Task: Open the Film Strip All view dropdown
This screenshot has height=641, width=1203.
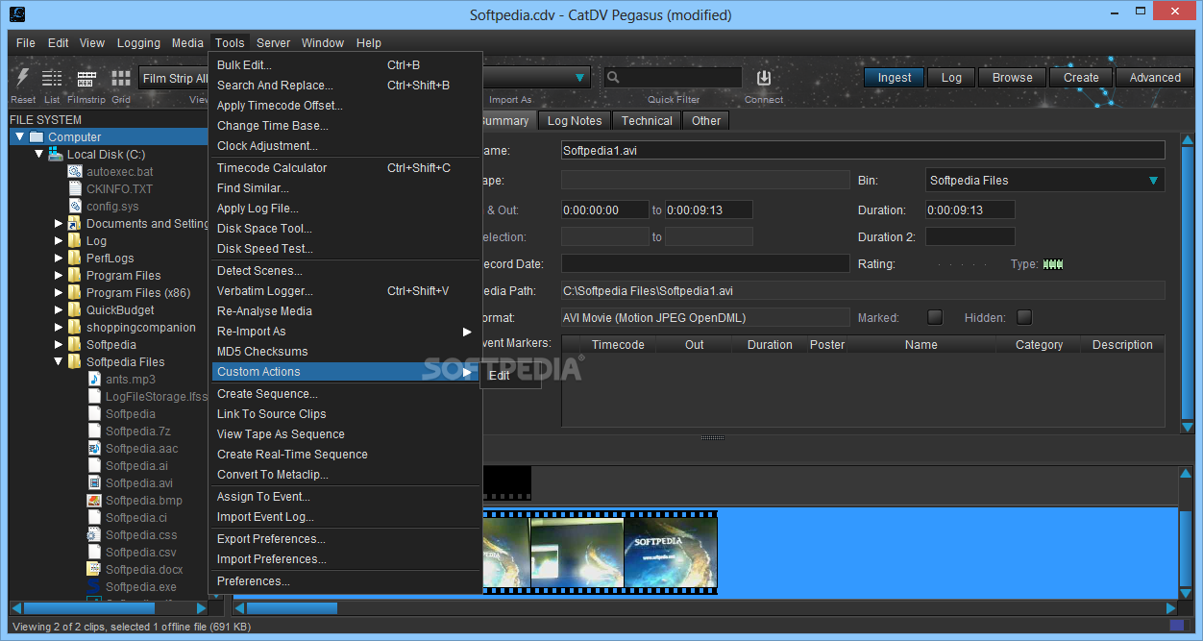Action: click(x=174, y=78)
